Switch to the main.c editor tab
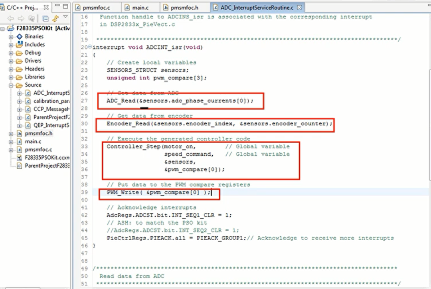The height and width of the screenshot is (289, 431). pyautogui.click(x=140, y=8)
